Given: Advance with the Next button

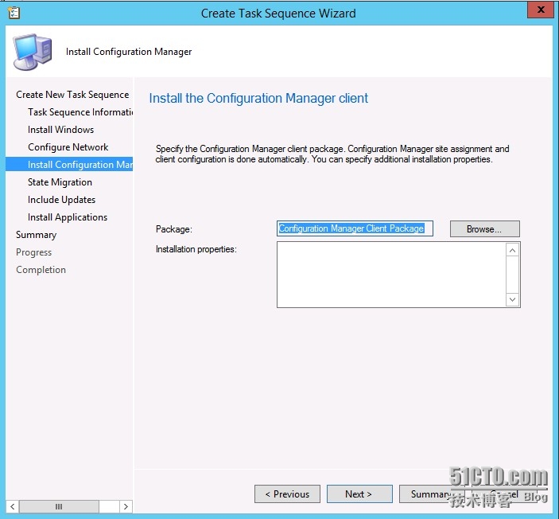Looking at the screenshot, I should click(359, 494).
